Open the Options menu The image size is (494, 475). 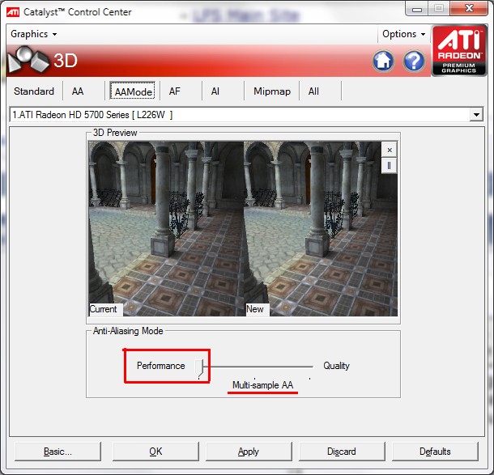(x=403, y=34)
